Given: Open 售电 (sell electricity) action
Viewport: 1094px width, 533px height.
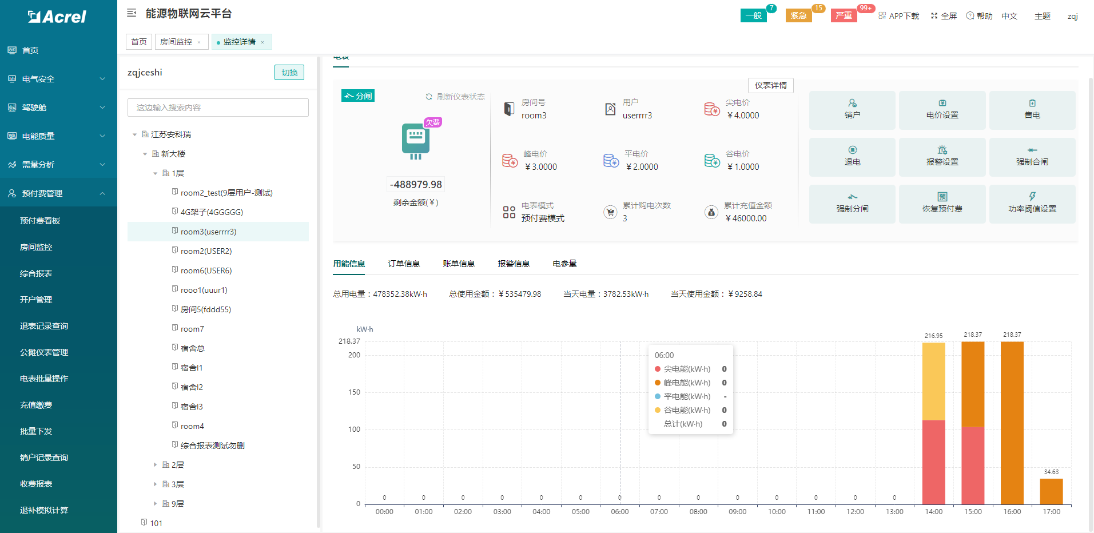Looking at the screenshot, I should [x=1032, y=110].
